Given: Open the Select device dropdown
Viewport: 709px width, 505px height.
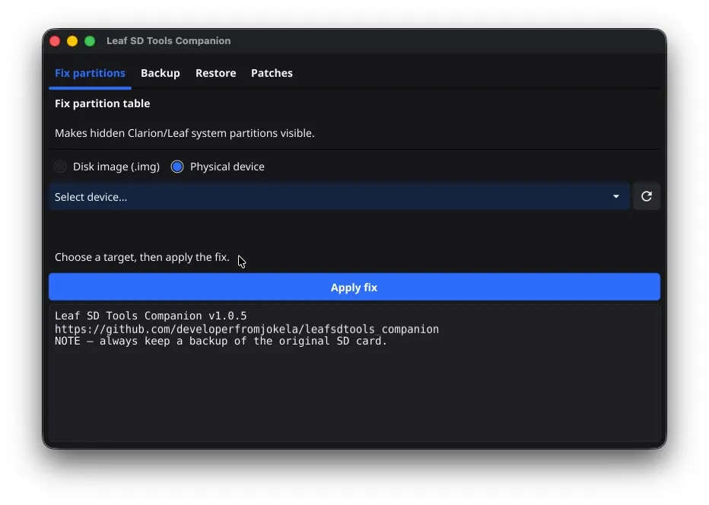Looking at the screenshot, I should tap(339, 197).
